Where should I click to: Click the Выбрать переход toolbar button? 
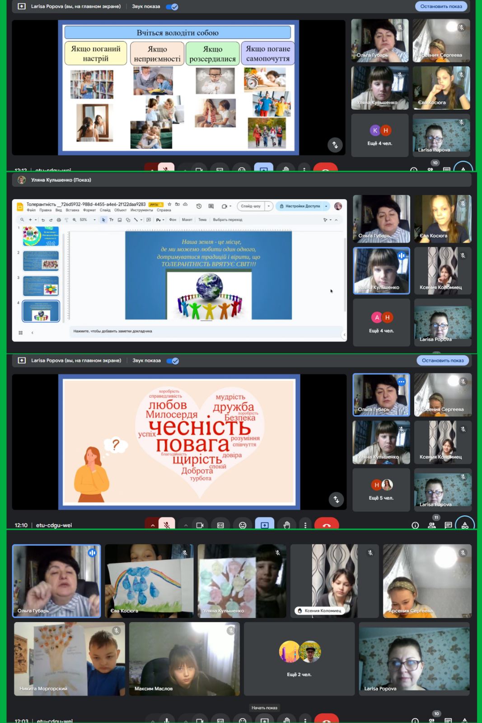click(x=227, y=220)
